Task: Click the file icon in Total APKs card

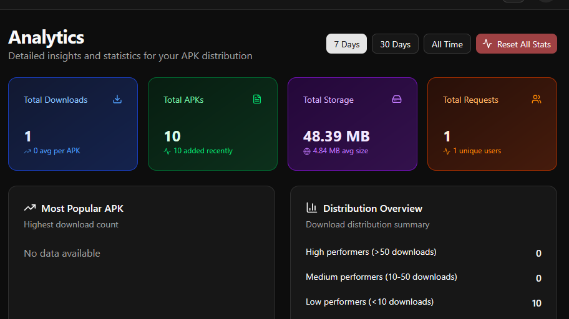Action: (257, 99)
